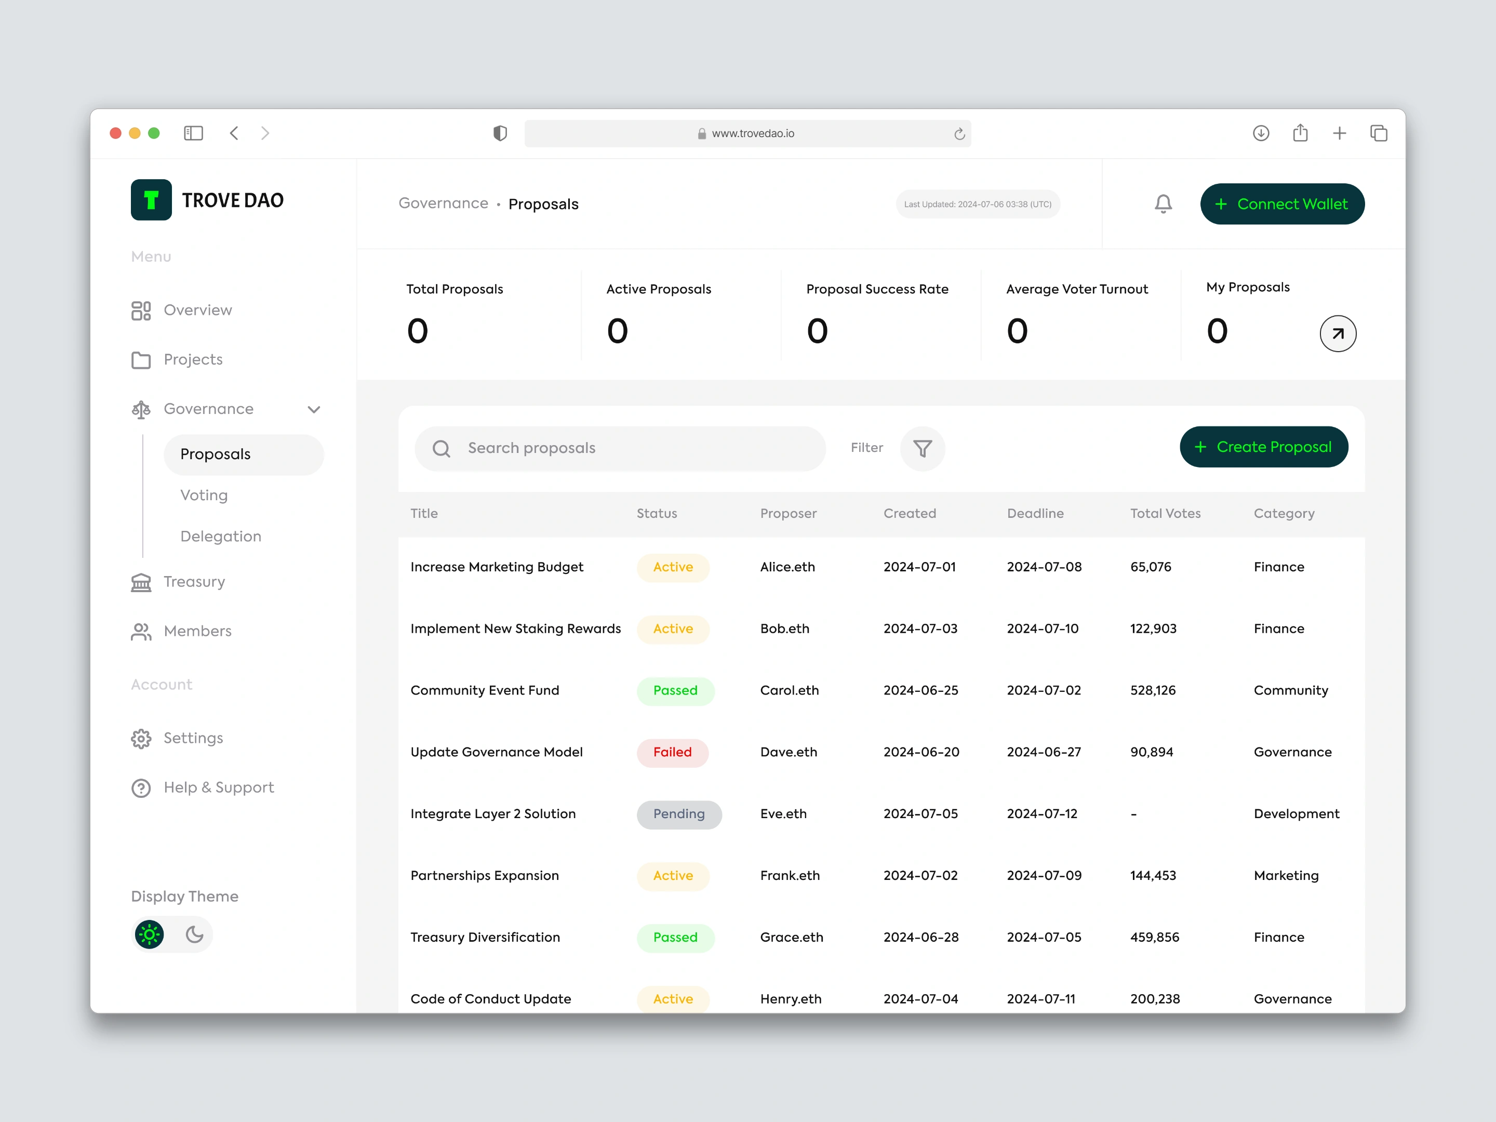Open Integrate Layer 2 Solution proposal
This screenshot has height=1122, width=1496.
coord(492,814)
